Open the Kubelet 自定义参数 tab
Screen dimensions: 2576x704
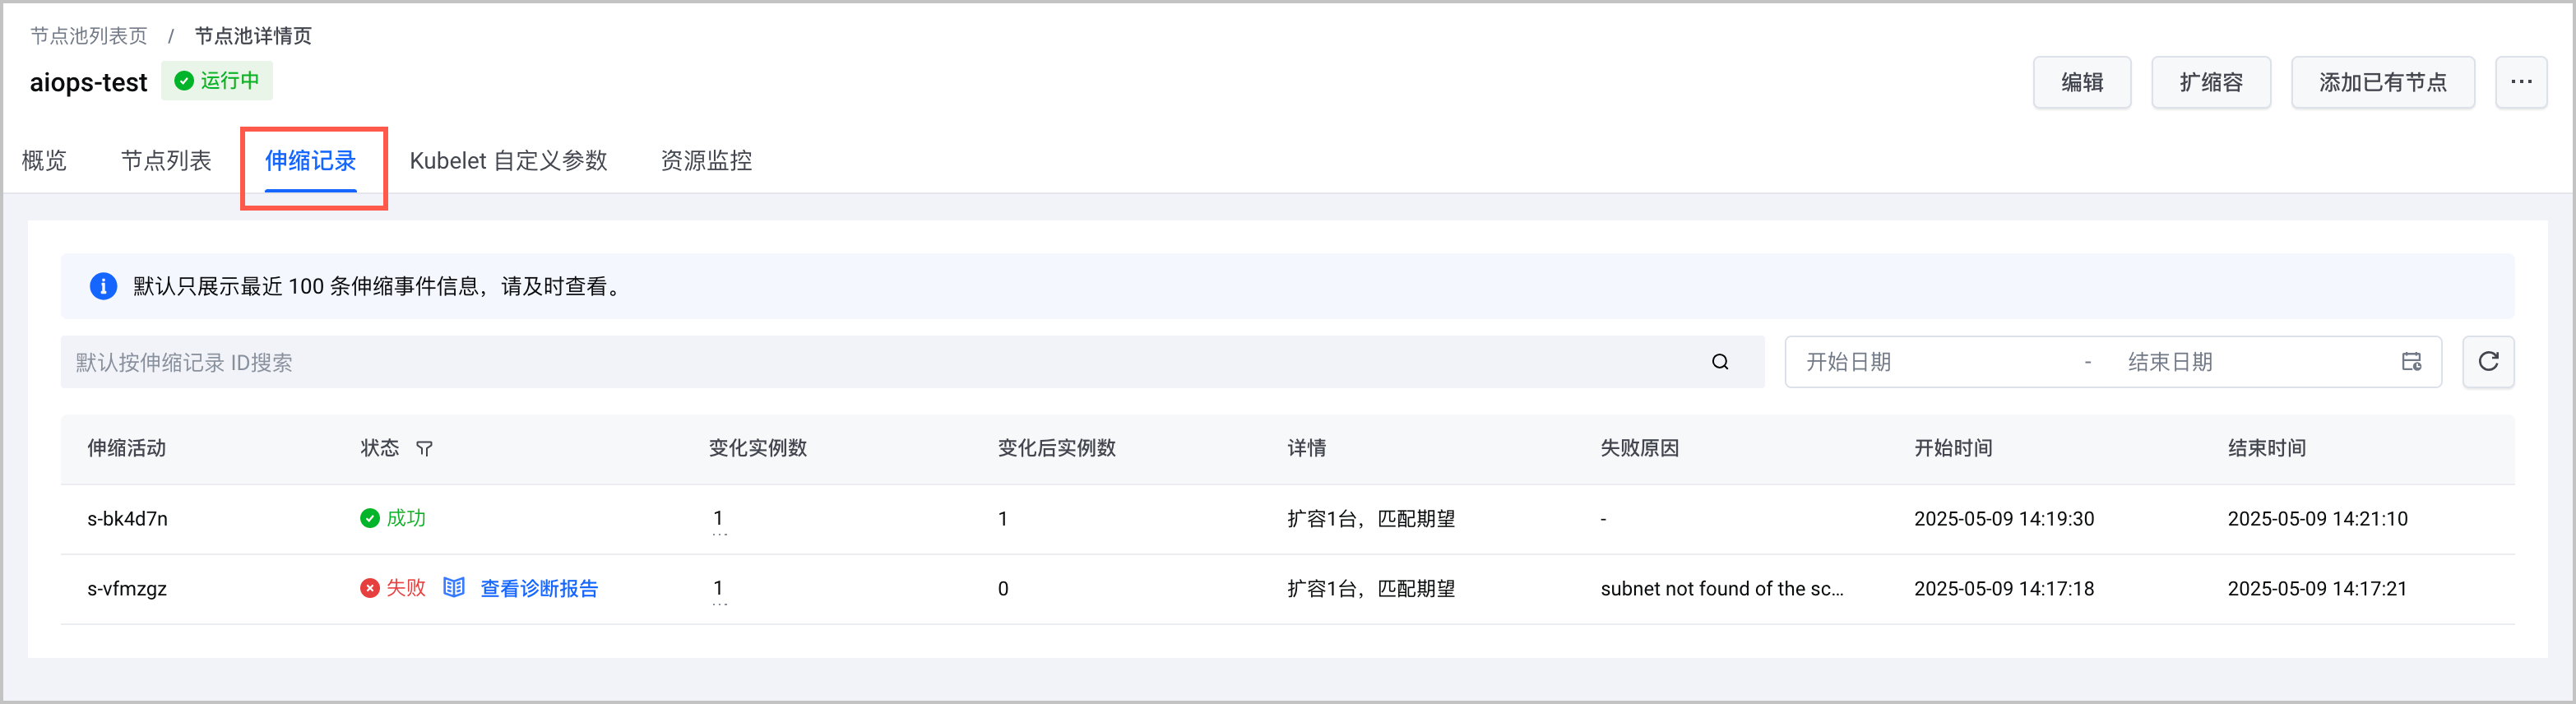(508, 161)
